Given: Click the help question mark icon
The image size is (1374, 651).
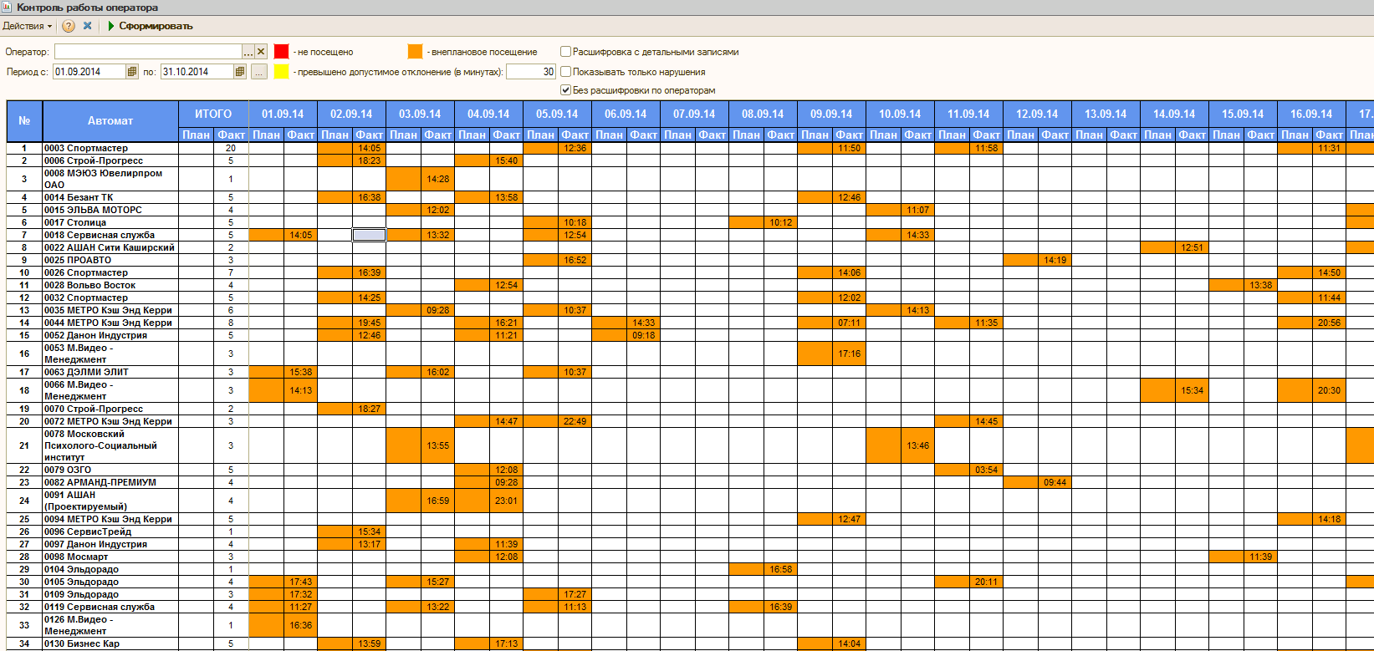Looking at the screenshot, I should tap(69, 26).
